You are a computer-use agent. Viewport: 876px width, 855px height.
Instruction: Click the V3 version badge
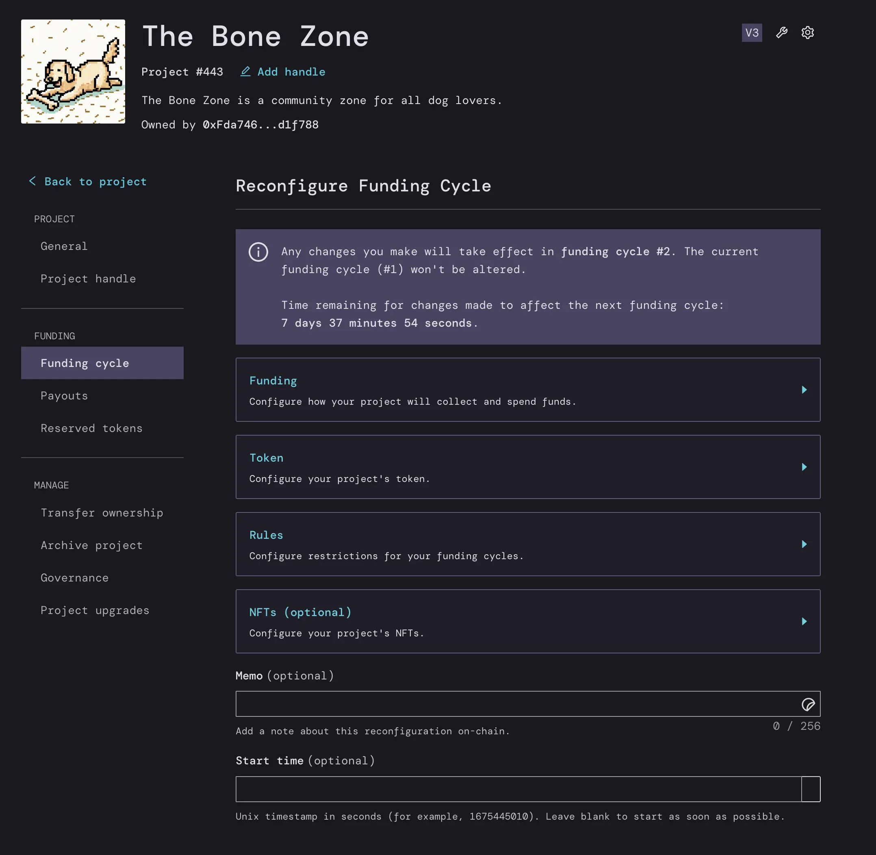coord(752,33)
